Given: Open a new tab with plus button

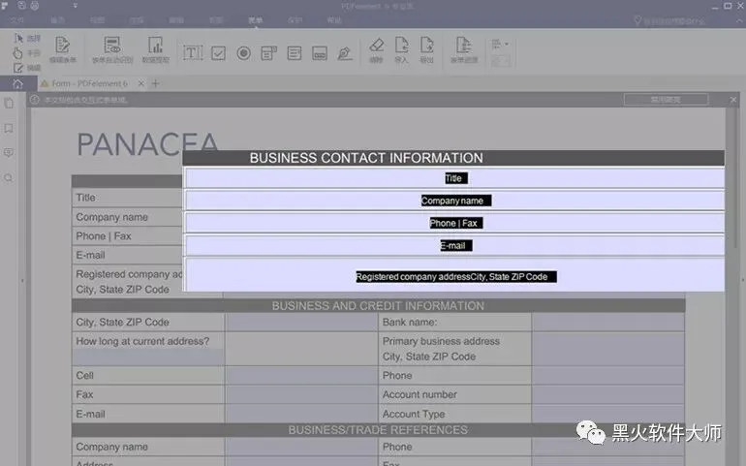Looking at the screenshot, I should pyautogui.click(x=156, y=83).
